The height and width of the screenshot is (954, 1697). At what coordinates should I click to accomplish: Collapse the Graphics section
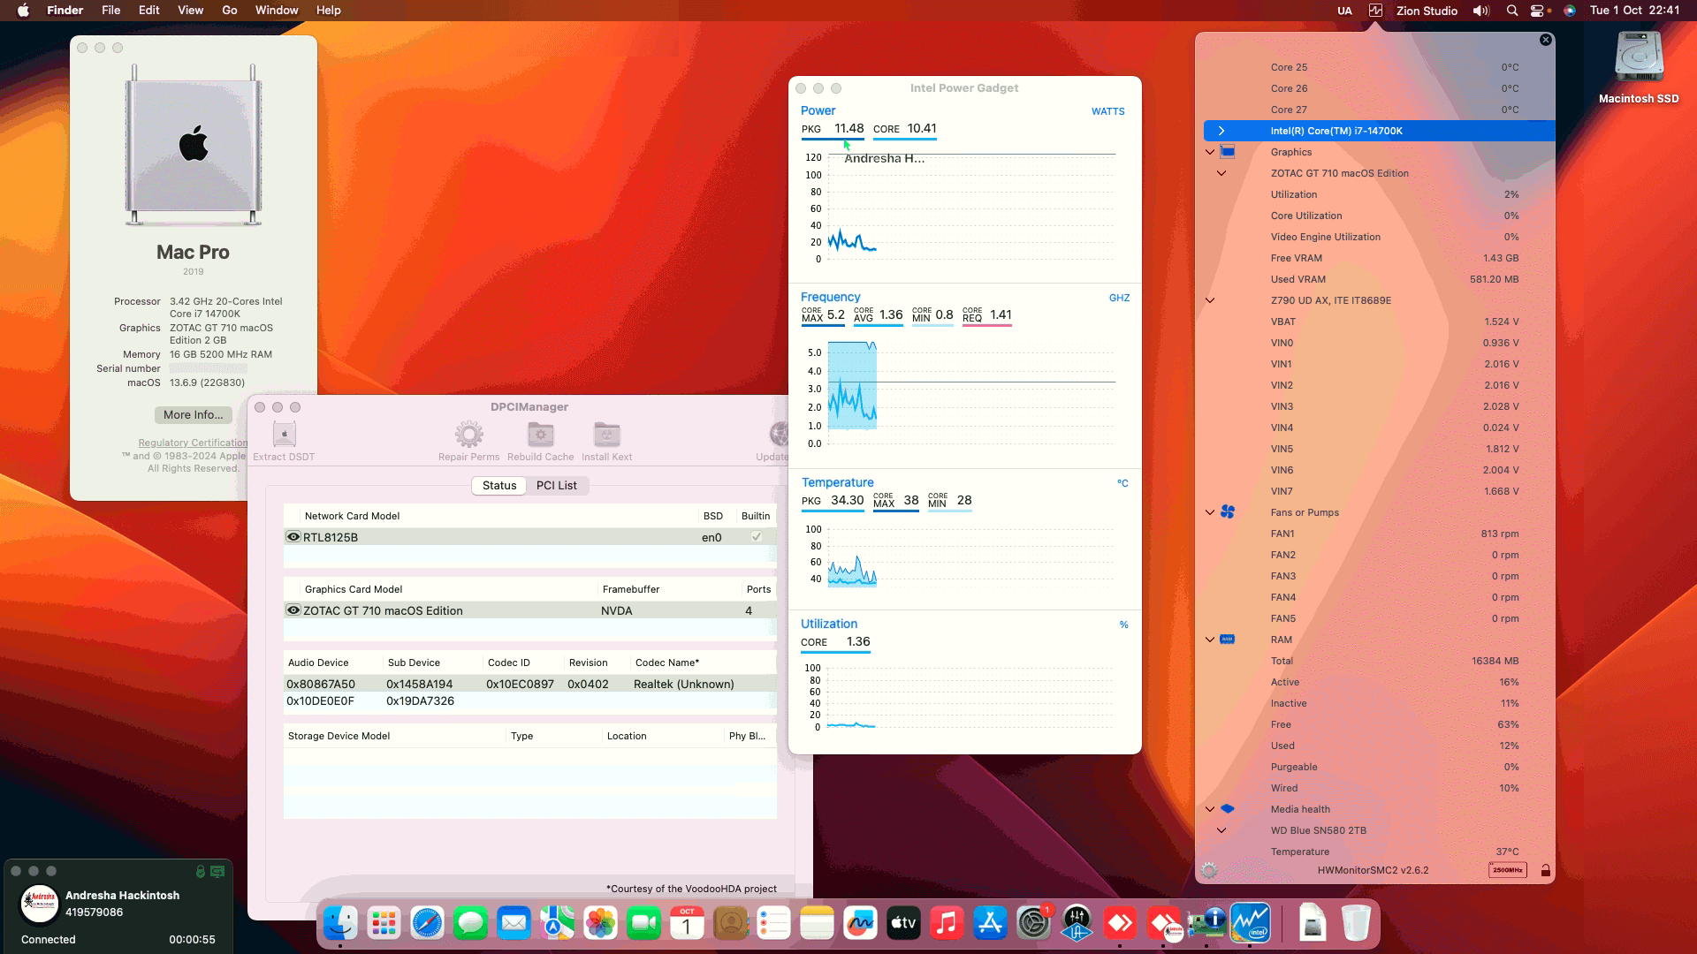(x=1210, y=152)
